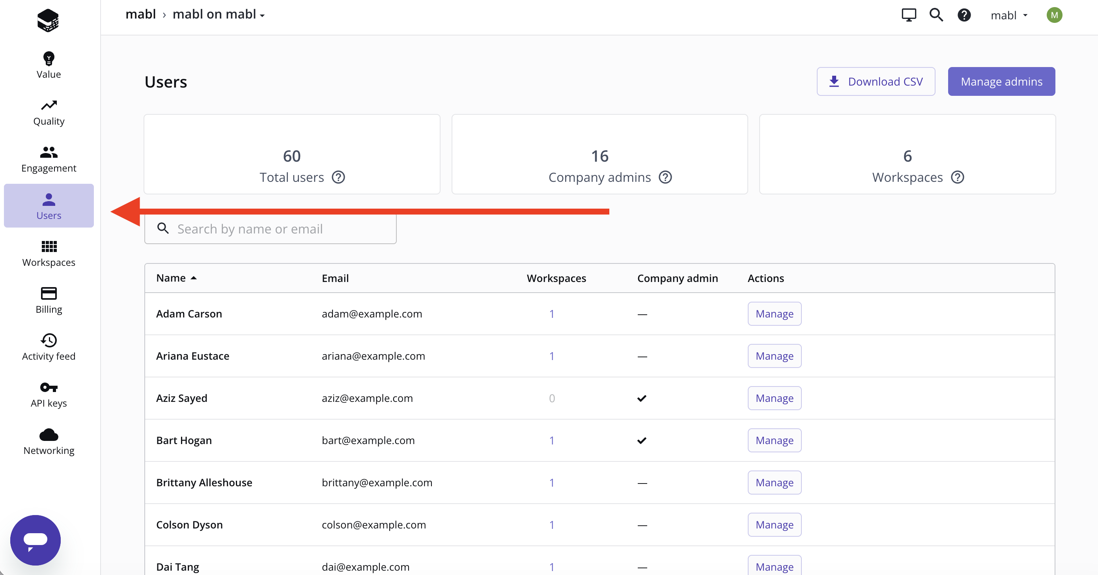This screenshot has height=575, width=1098.
Task: Click the green M user avatar
Action: click(x=1054, y=15)
